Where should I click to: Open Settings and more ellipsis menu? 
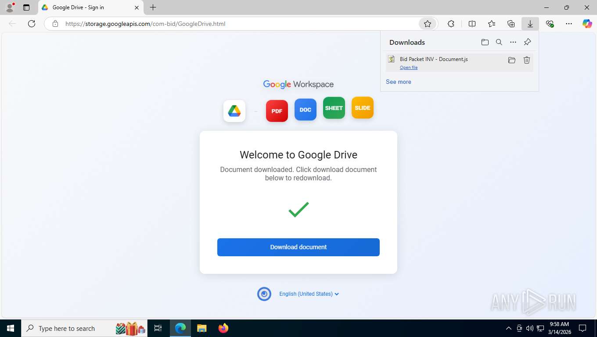pyautogui.click(x=569, y=24)
